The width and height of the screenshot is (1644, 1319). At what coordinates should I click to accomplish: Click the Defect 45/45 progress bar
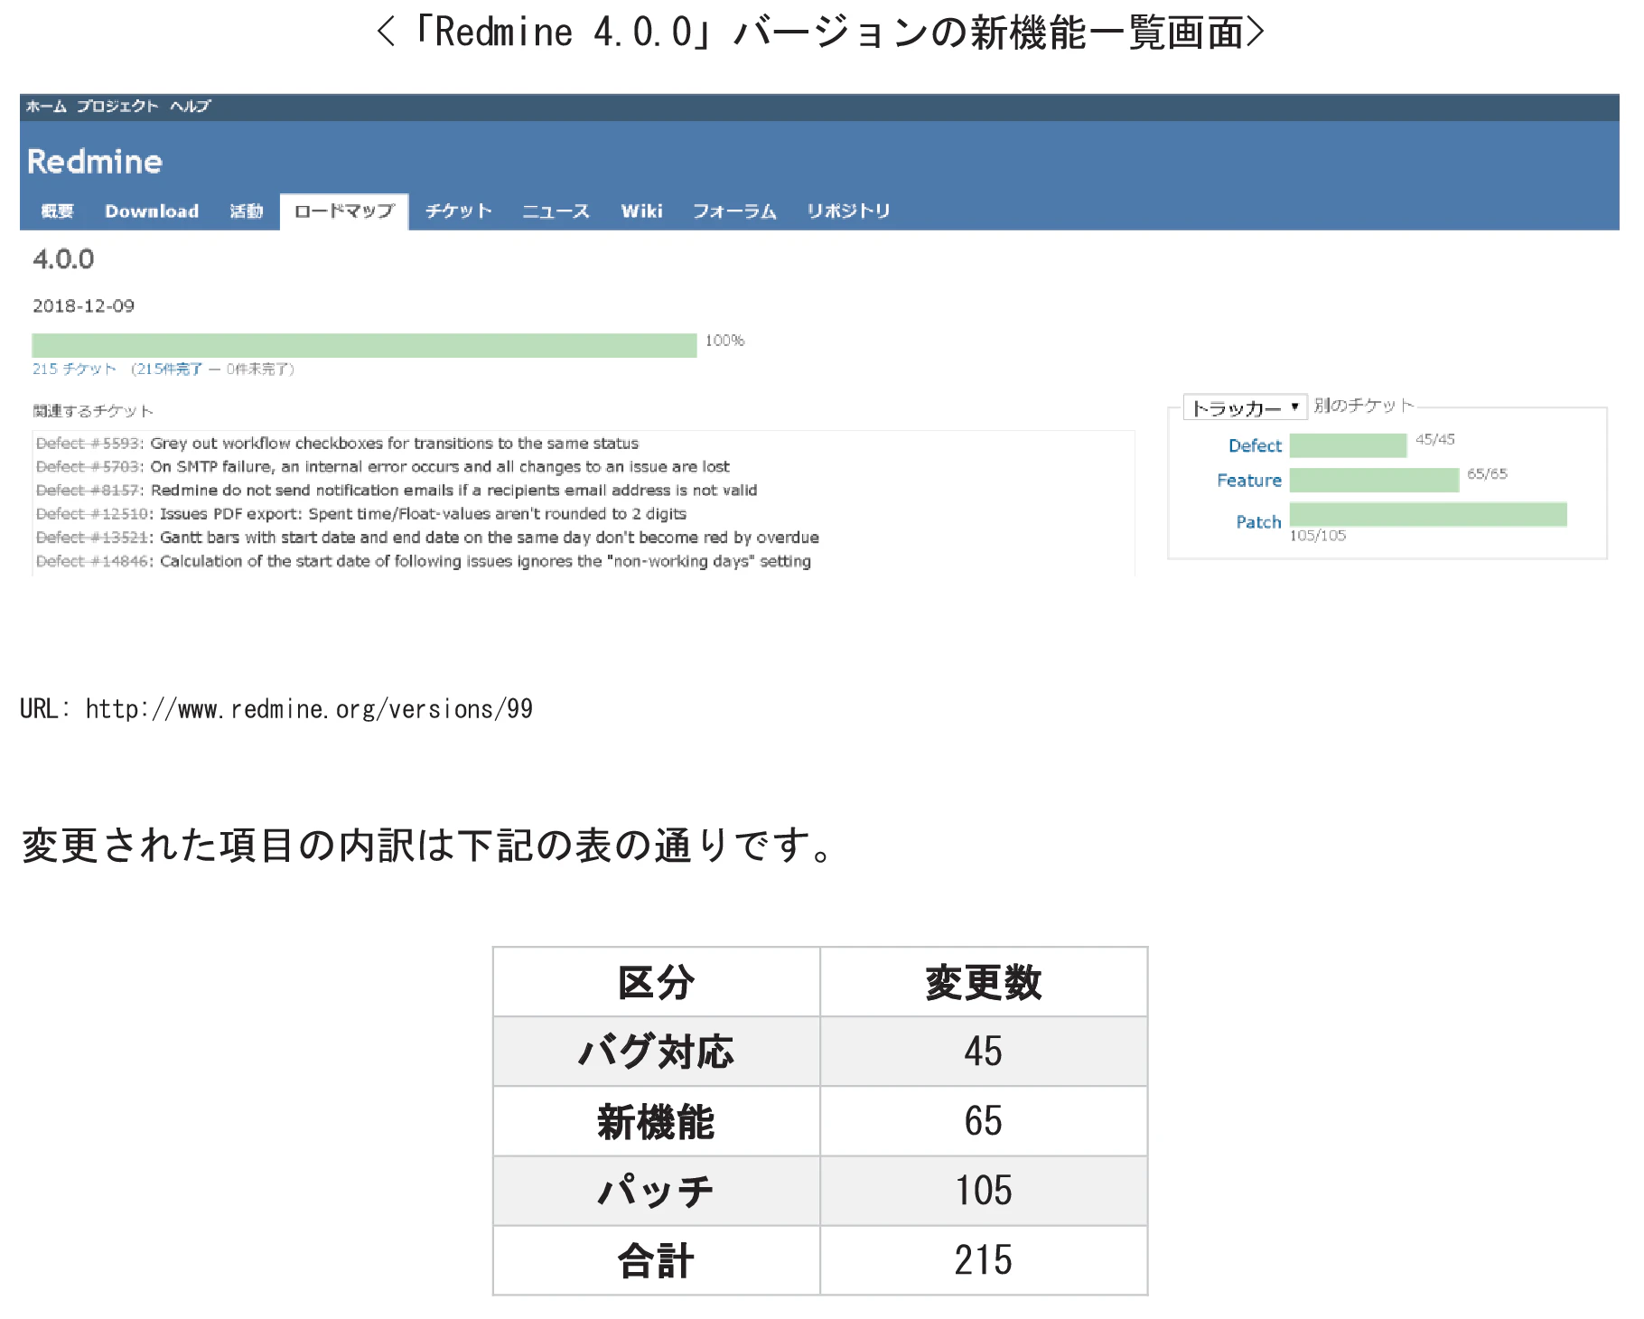[1348, 445]
